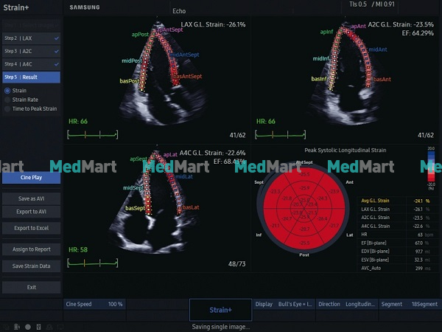Click the LAX G.L. Strain -26.1% overlay text
This screenshot has height=332, width=442.
coord(213,24)
